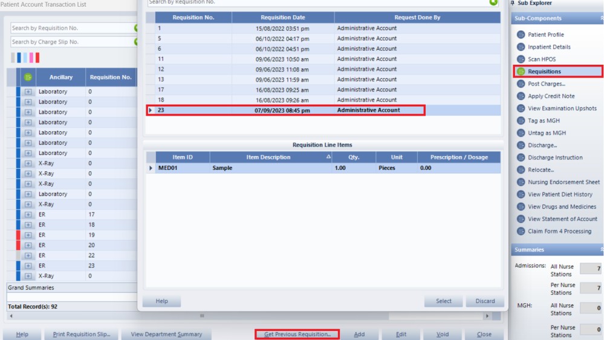Click the green export icon in grid header
Viewport: 604px width, 340px height.
[27, 77]
